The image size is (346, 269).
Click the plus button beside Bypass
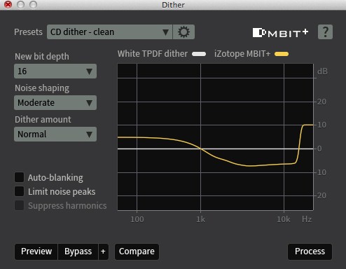pyautogui.click(x=103, y=251)
